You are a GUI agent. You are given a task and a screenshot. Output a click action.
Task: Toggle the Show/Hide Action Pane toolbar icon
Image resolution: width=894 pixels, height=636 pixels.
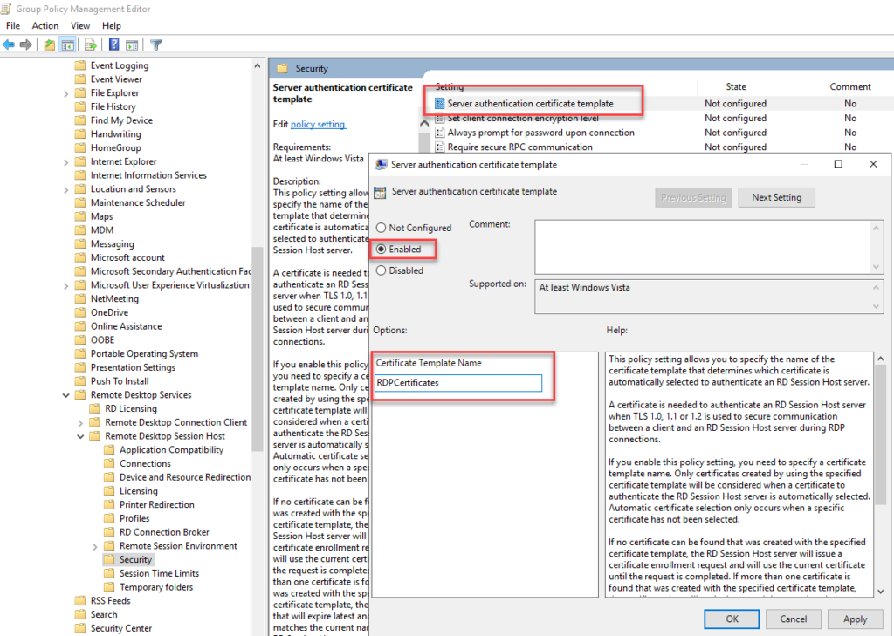pyautogui.click(x=132, y=44)
